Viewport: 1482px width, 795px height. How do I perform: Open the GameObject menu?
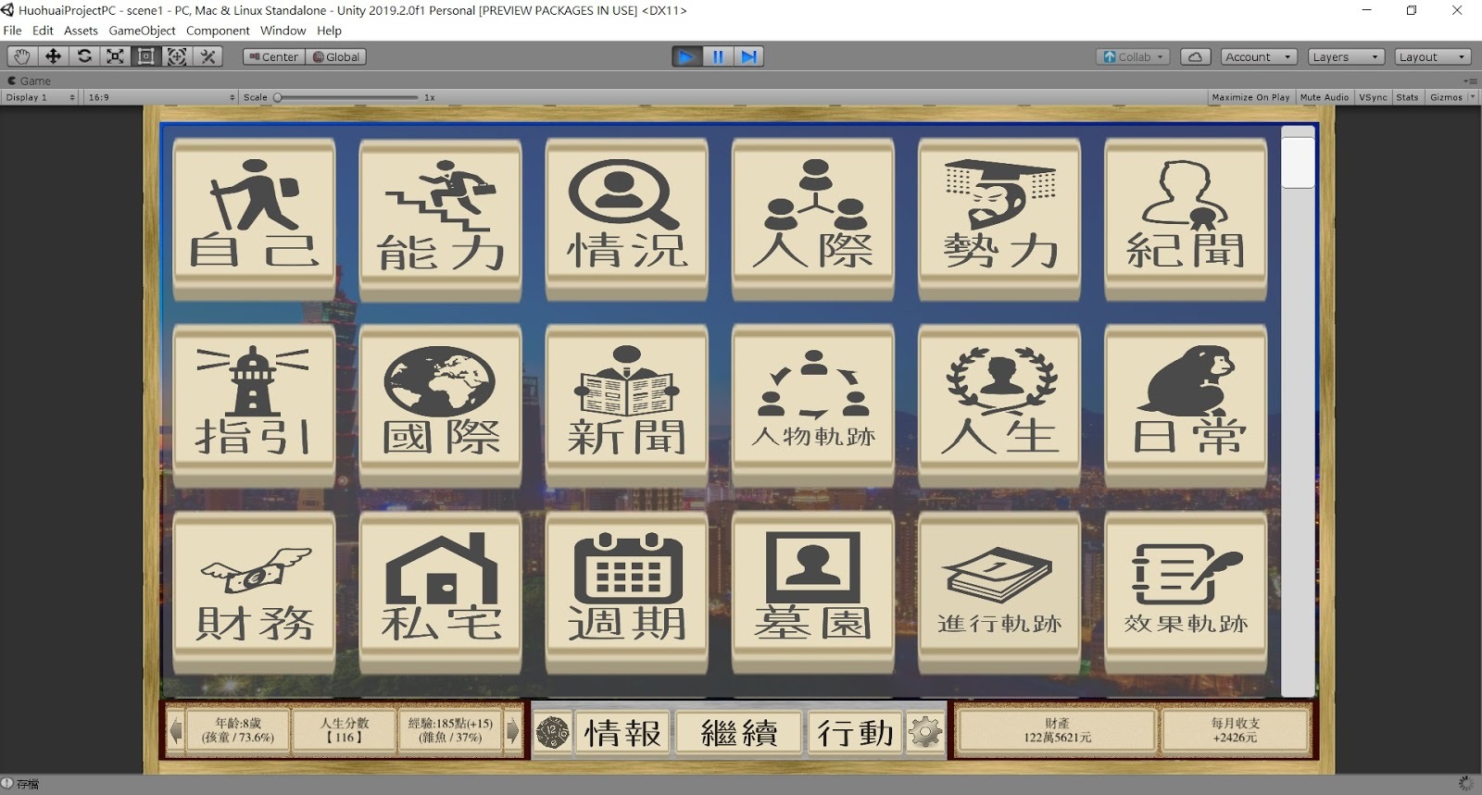click(142, 31)
